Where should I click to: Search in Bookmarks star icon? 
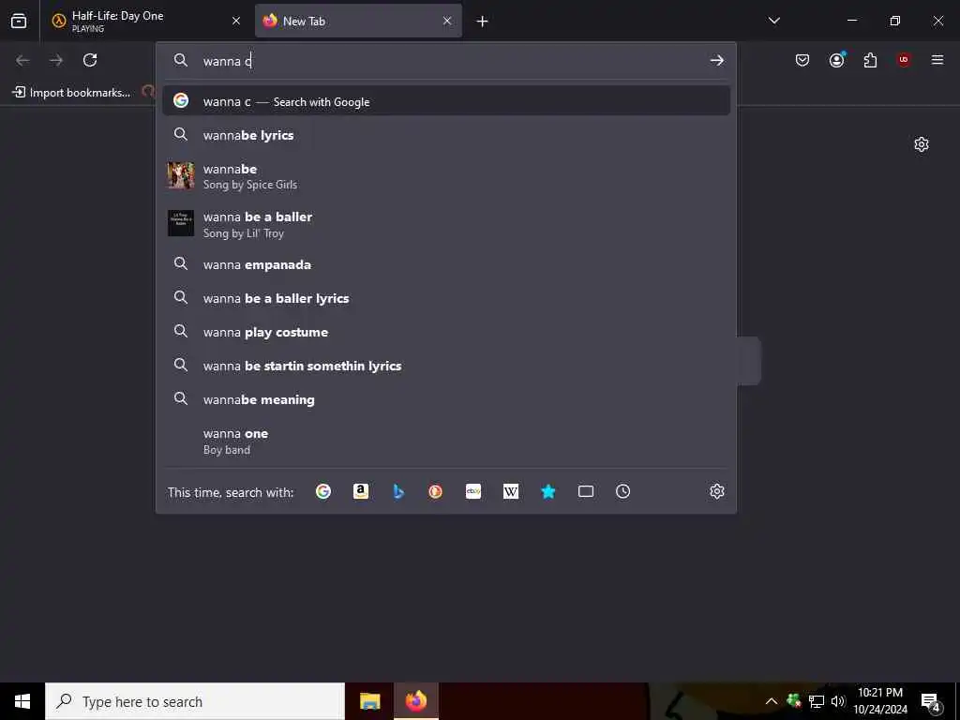point(547,491)
